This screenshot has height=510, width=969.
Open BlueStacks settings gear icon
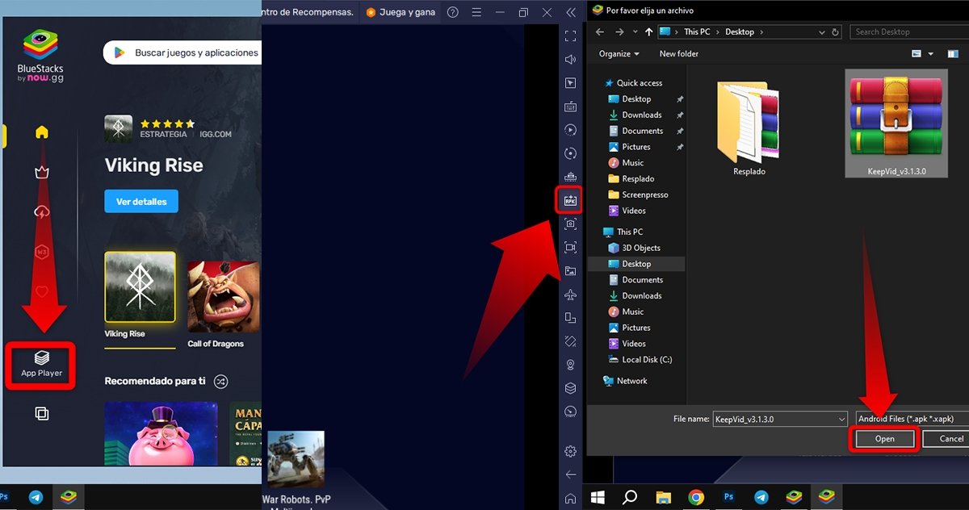coord(570,451)
